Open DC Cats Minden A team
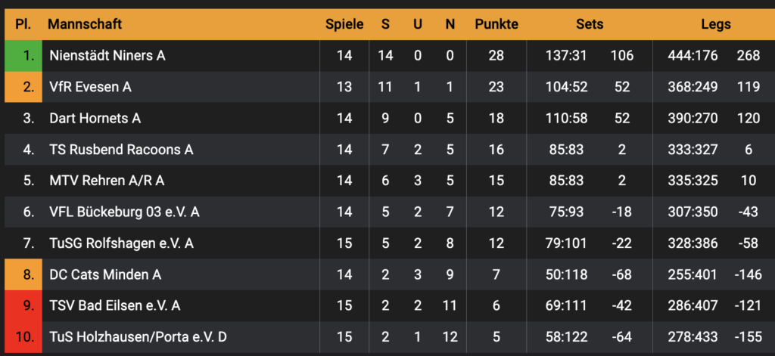 [x=105, y=274]
